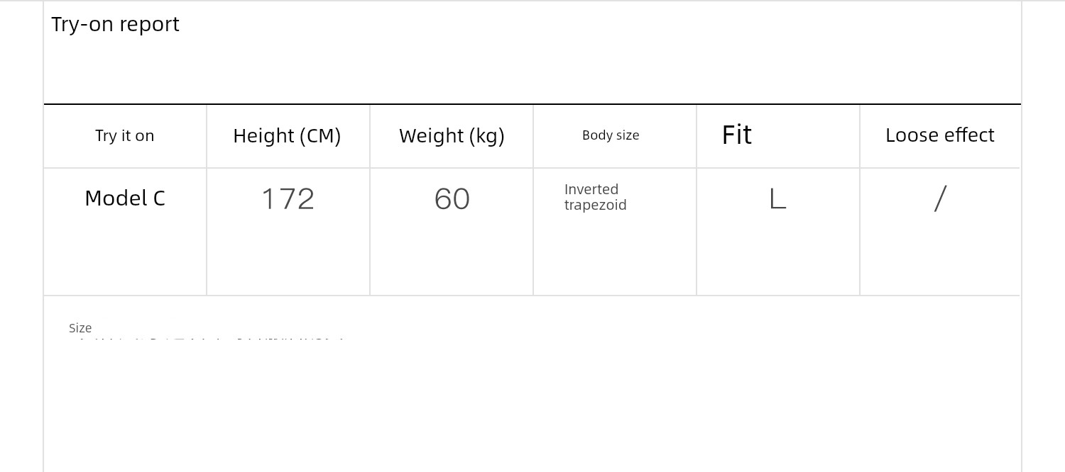Select the height value 172
This screenshot has width=1065, height=472.
(288, 199)
